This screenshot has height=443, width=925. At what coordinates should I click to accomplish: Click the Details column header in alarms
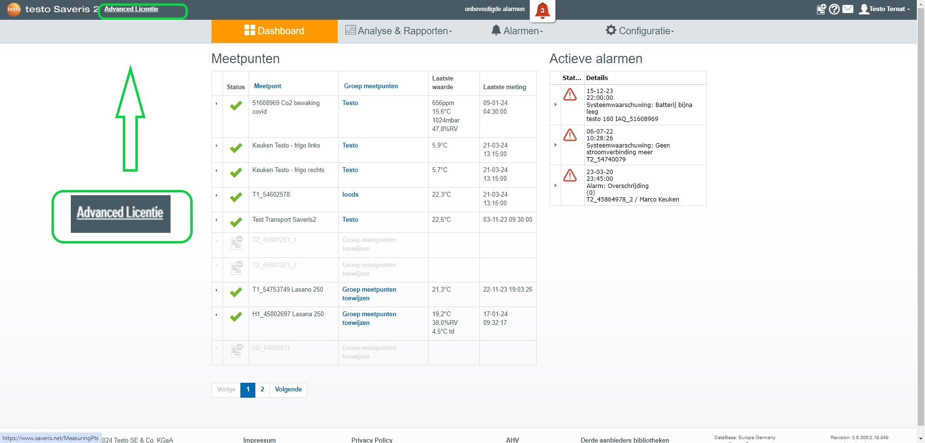[597, 78]
